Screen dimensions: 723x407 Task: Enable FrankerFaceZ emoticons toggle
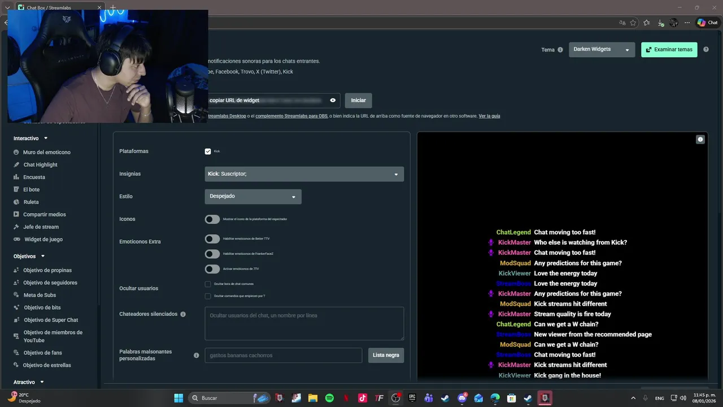click(x=212, y=254)
